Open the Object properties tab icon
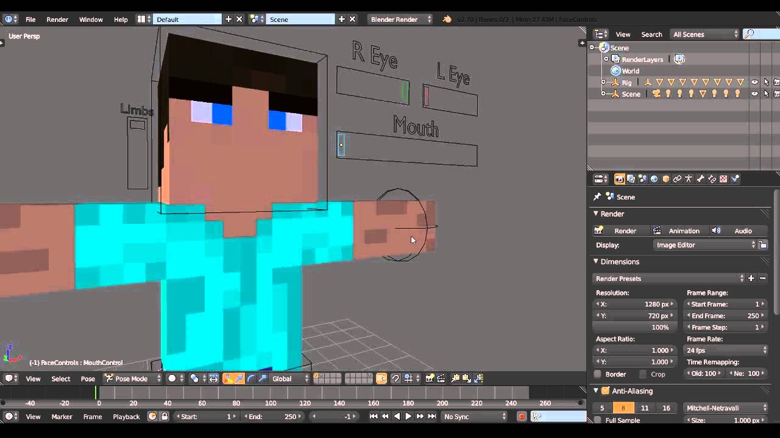Viewport: 780px width, 438px height. coord(665,179)
